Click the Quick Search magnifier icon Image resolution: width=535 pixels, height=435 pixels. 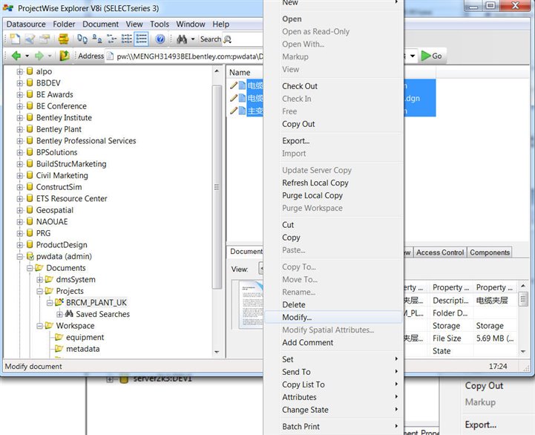[x=228, y=39]
